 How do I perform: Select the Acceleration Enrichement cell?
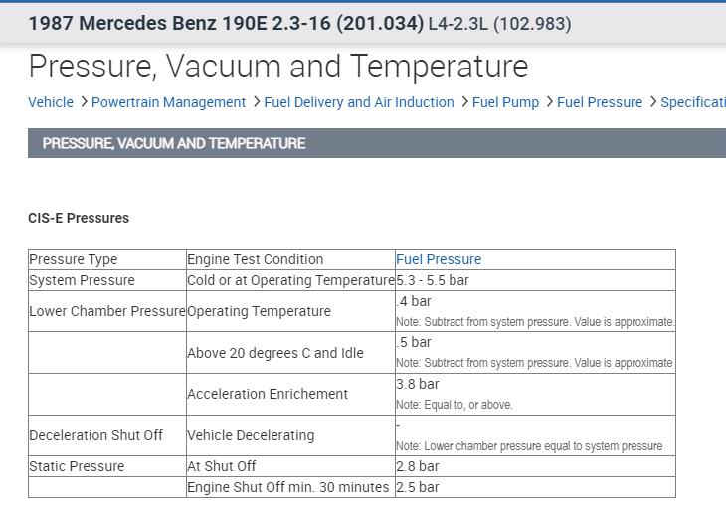268,394
